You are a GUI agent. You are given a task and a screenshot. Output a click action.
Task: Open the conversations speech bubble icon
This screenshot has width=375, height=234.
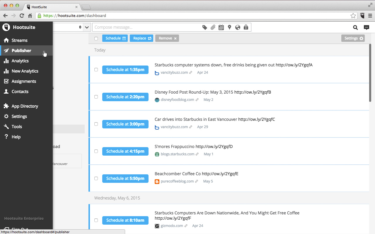367,27
